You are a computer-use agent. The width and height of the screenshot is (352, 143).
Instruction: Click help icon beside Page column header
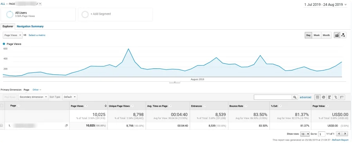coord(19,105)
